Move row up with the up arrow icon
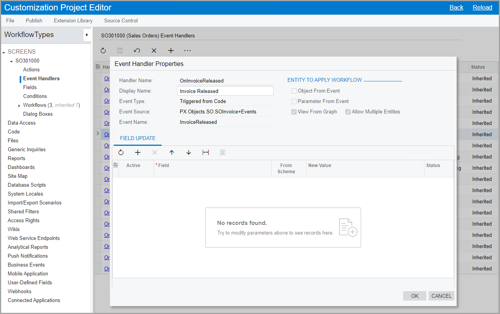Image resolution: width=500 pixels, height=314 pixels. 172,152
